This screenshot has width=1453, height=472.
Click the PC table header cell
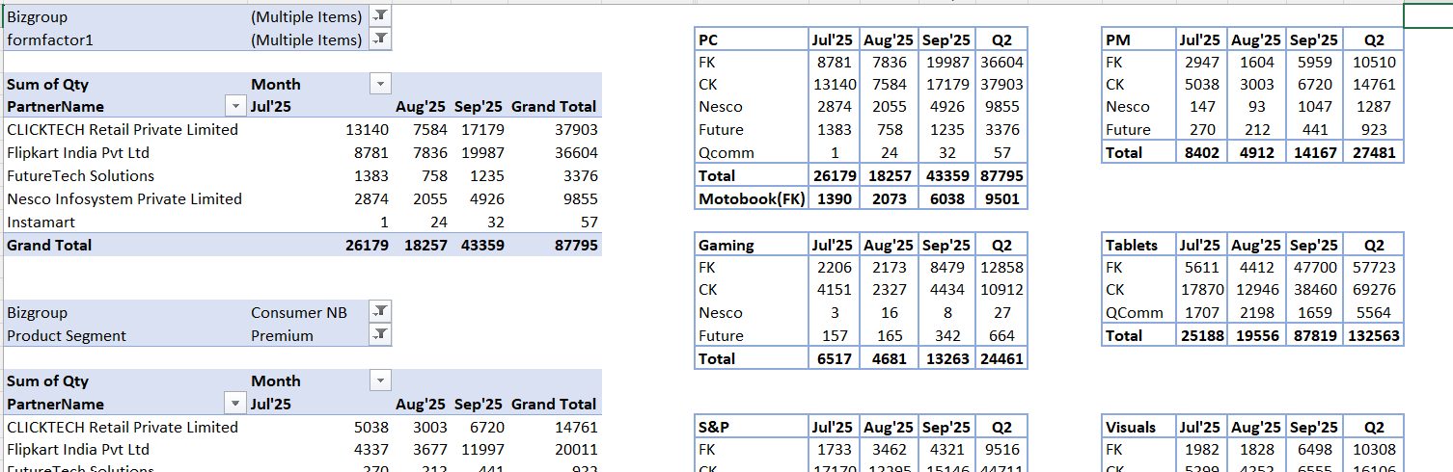click(751, 39)
